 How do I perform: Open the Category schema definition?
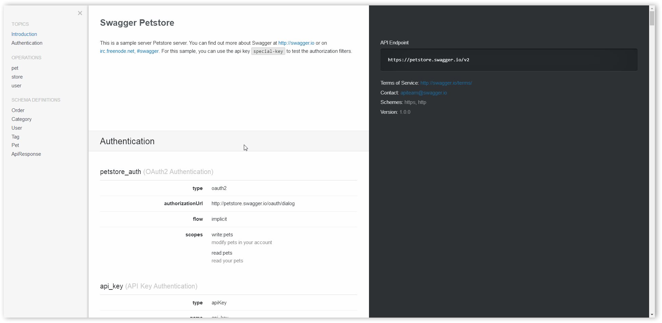[x=21, y=119]
